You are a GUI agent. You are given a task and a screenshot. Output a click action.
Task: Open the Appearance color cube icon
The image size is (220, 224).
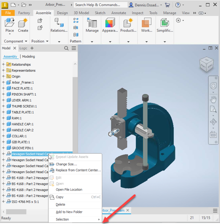[110, 23]
